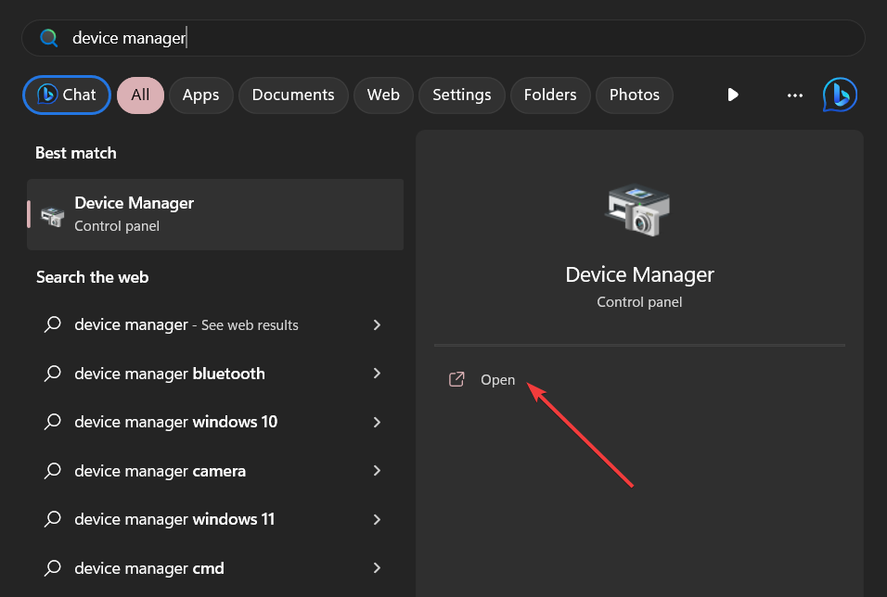The height and width of the screenshot is (597, 887).
Task: Expand the device manager cmd suggestion arrow
Action: coord(377,568)
